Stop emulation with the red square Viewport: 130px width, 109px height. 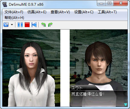tap(27, 25)
